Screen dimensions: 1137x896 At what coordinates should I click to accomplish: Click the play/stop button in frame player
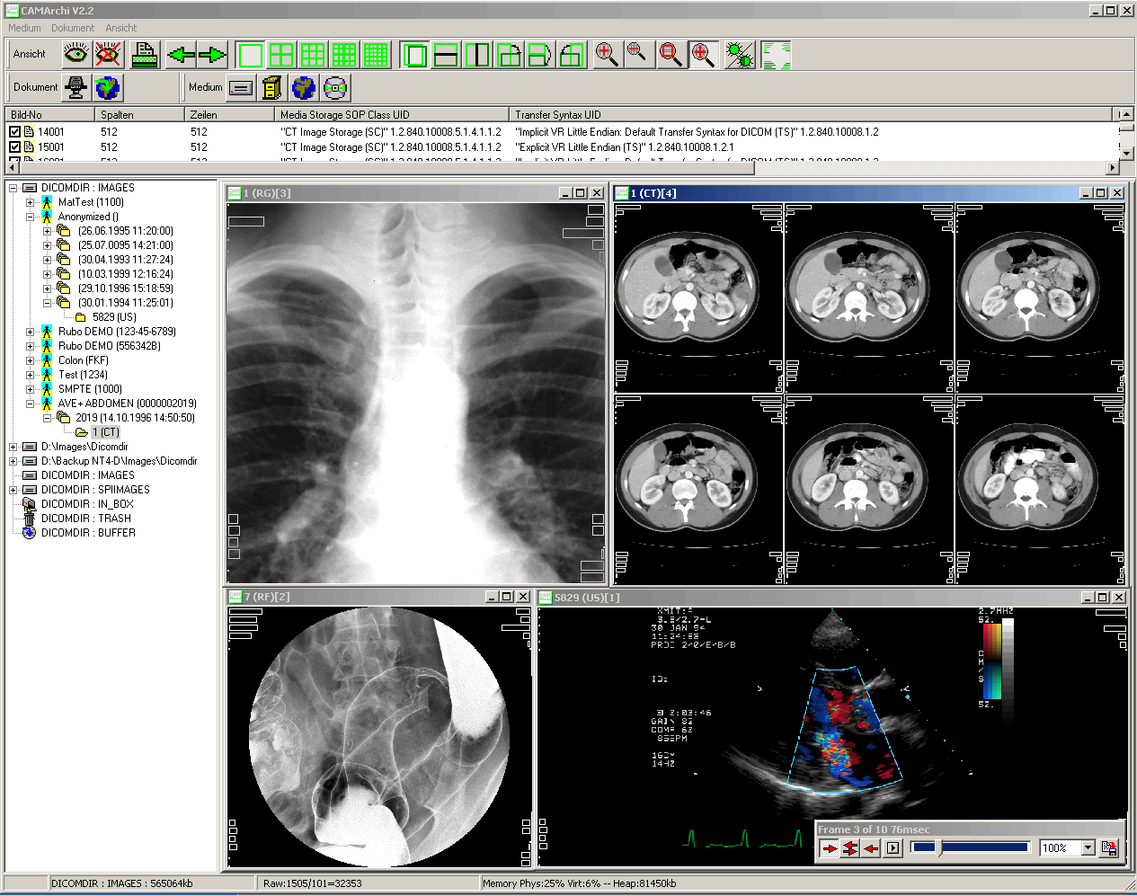893,847
